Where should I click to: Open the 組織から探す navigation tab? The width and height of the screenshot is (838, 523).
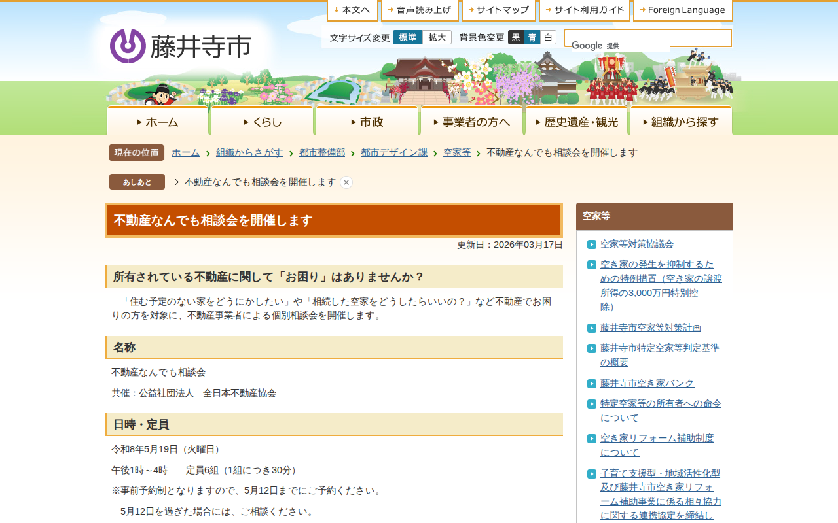(x=681, y=121)
